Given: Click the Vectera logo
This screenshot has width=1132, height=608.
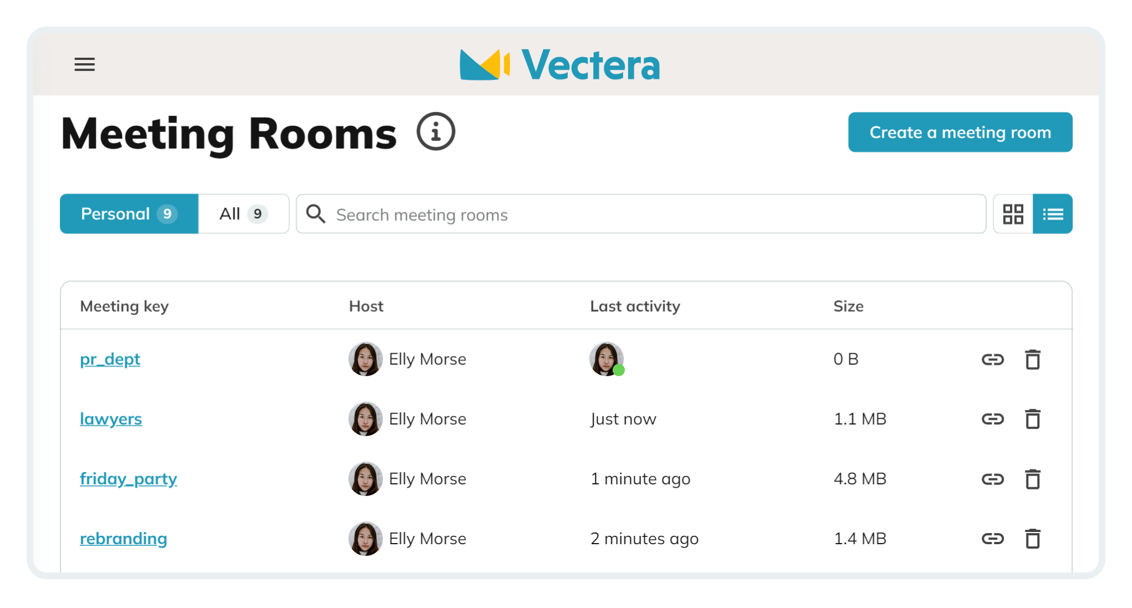Looking at the screenshot, I should click(x=559, y=65).
